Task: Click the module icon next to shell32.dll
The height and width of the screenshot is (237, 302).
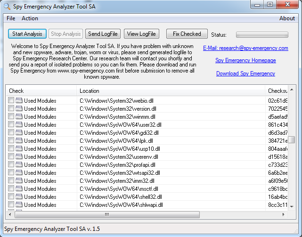Action: point(19,196)
